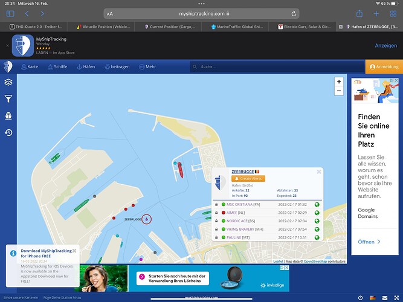This screenshot has height=302, width=403.
Task: Close the Hafen of ZEEBRUGGE tab
Action: (x=341, y=27)
